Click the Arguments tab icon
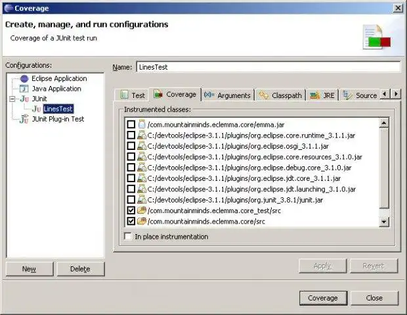Screen dimensions: 407x315 [x=209, y=95]
